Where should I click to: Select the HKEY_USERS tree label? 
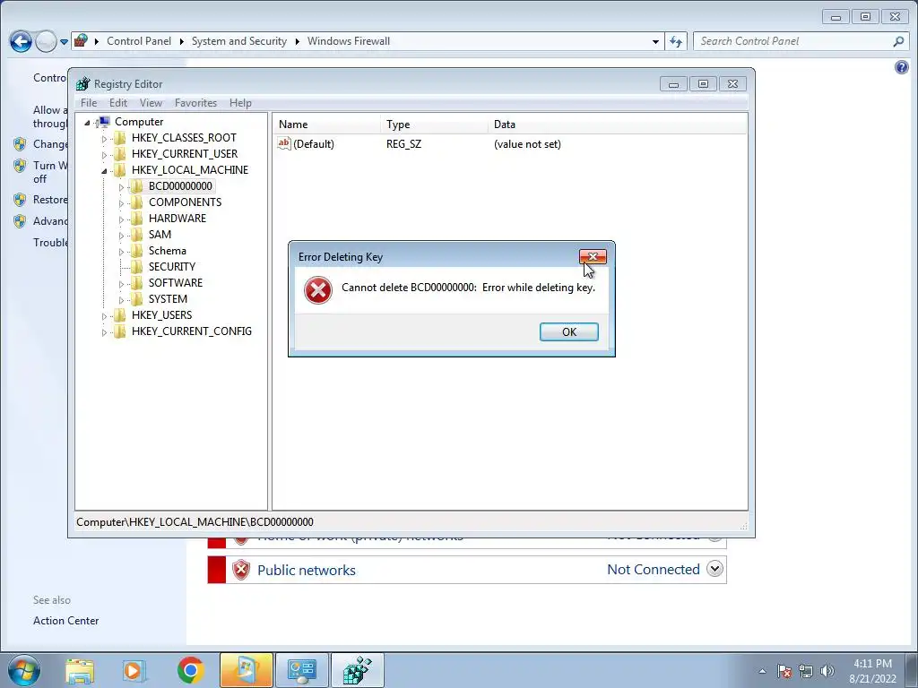coord(161,314)
